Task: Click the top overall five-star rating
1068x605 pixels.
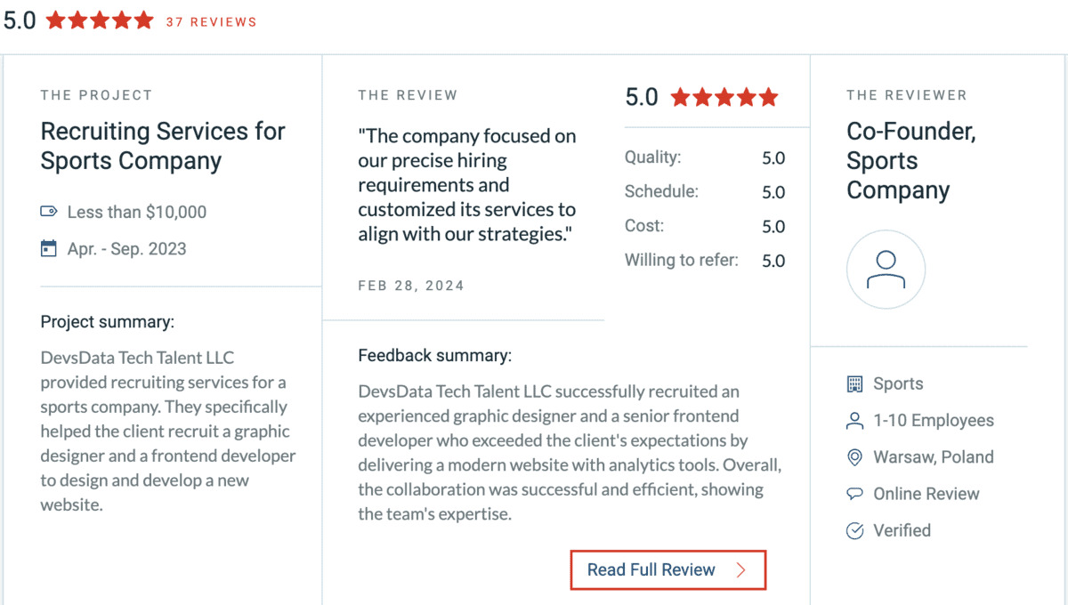Action: 100,20
